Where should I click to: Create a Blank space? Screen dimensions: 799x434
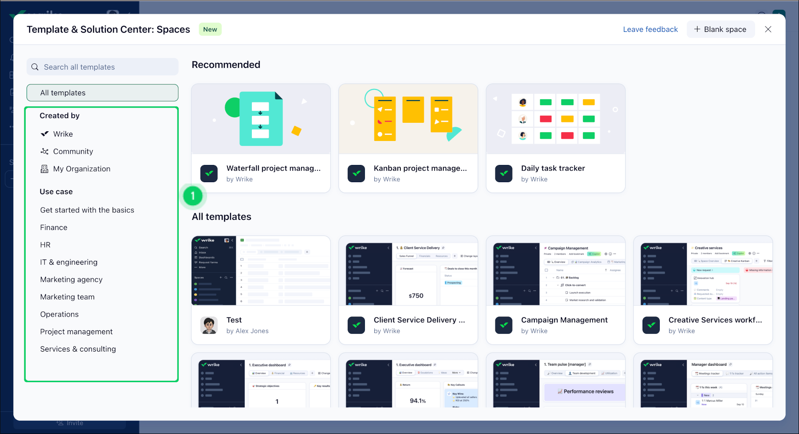[720, 29]
